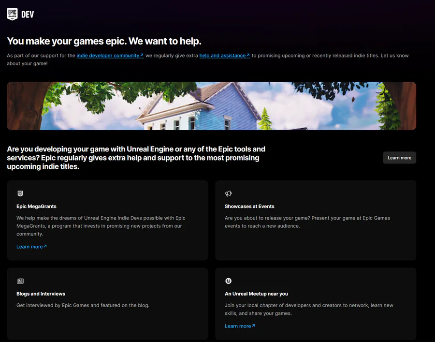
Task: Click the megaphone icon for Showcases at Events
Action: tap(228, 193)
